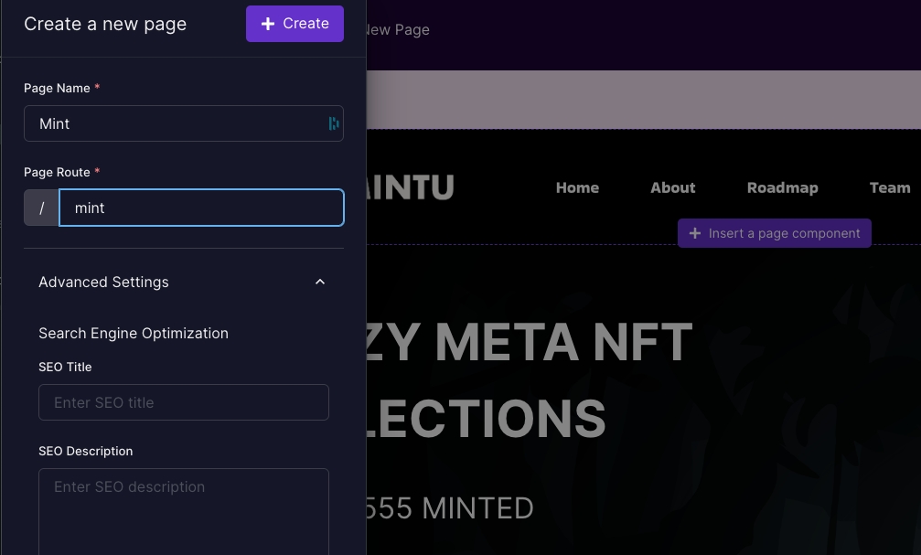
Task: Select the site logo text in header
Action: (411, 187)
